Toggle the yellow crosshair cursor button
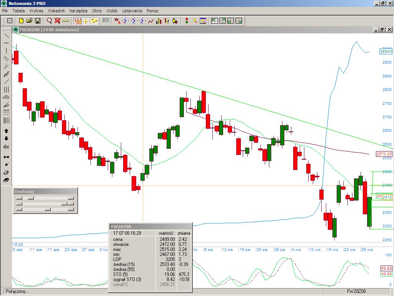394x296 pixels. click(86, 21)
